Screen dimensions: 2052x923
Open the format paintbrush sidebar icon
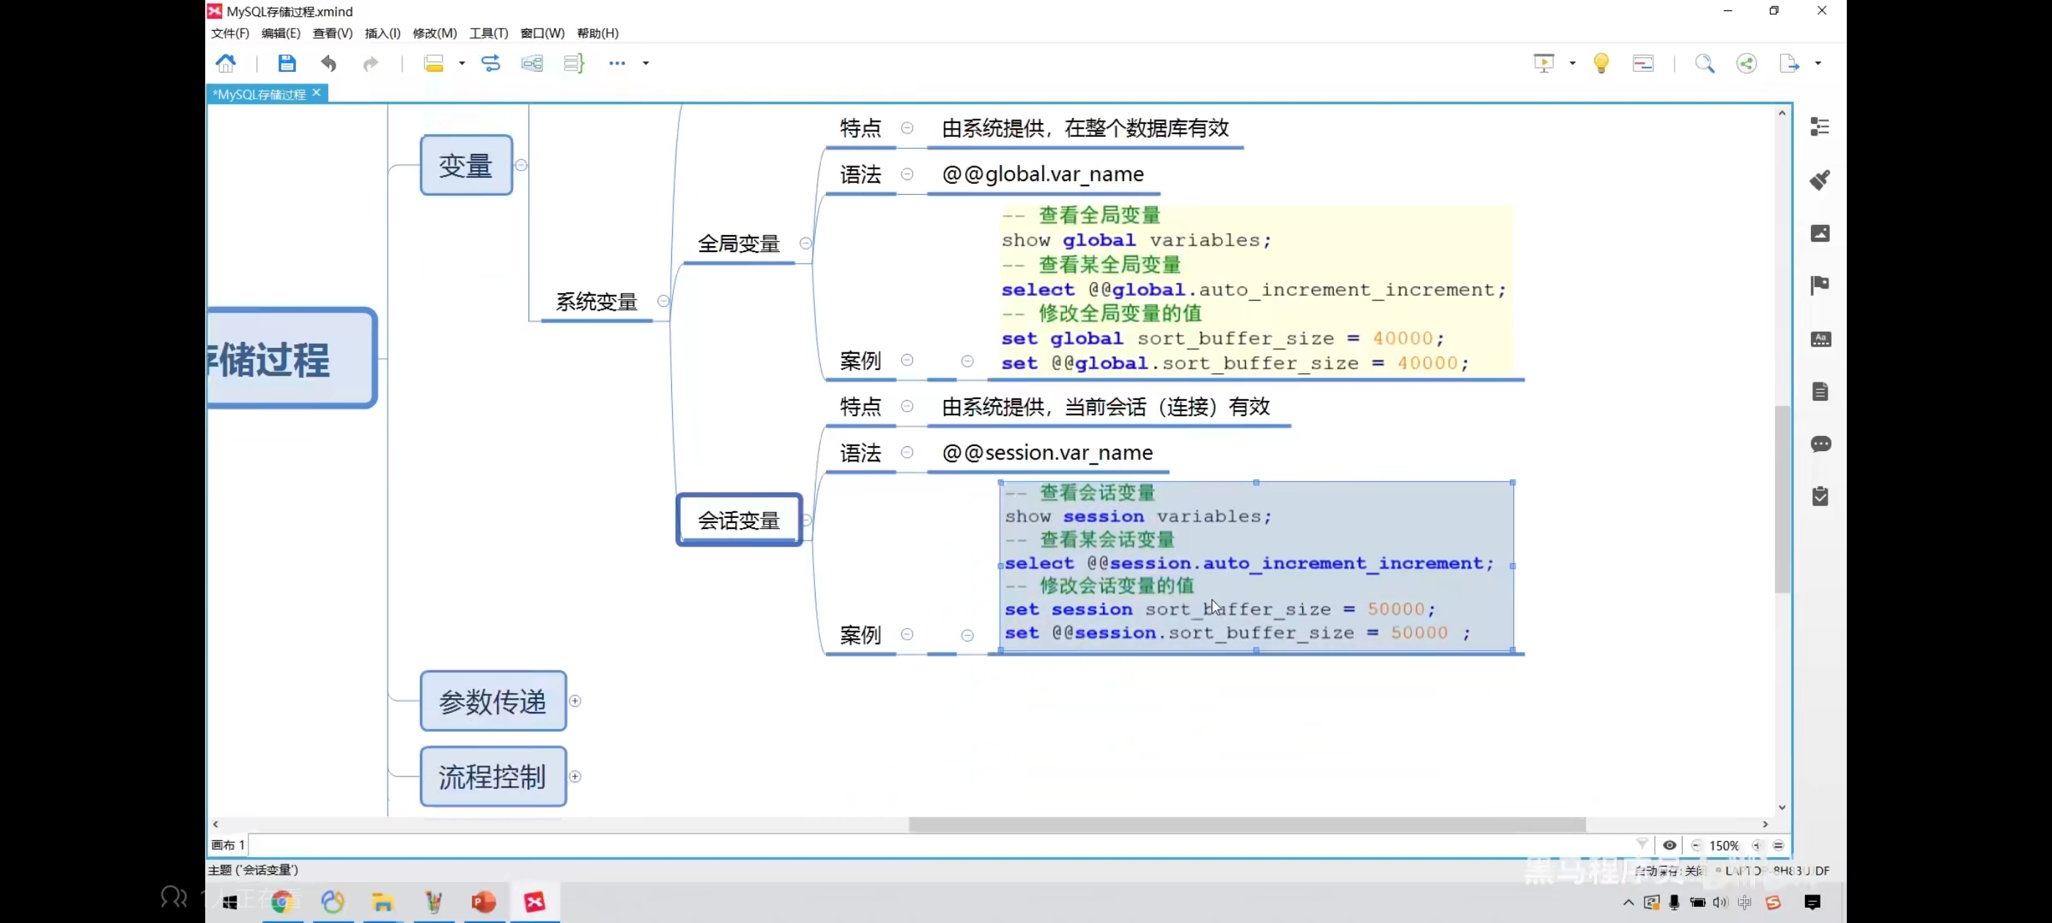coord(1820,180)
